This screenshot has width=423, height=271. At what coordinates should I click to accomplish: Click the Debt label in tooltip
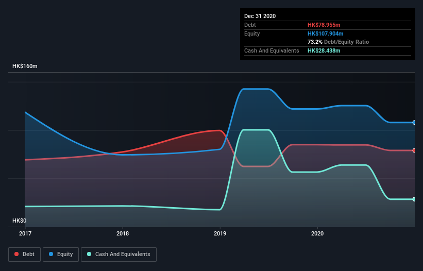coord(250,25)
